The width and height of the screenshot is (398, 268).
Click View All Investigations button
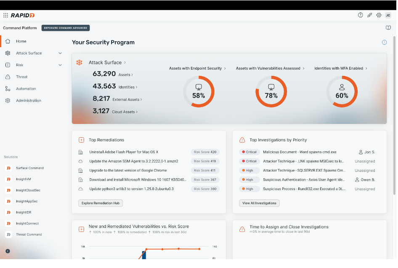coord(259,203)
